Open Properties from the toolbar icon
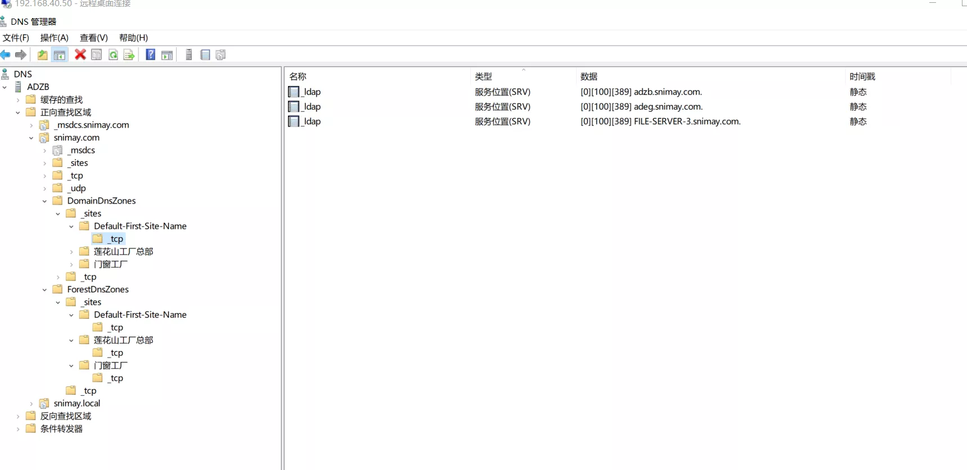This screenshot has height=470, width=967. (96, 55)
